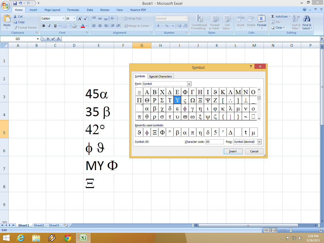Open the 'from' encoding dropdown
Screen dimensions: 324x243
pos(259,142)
